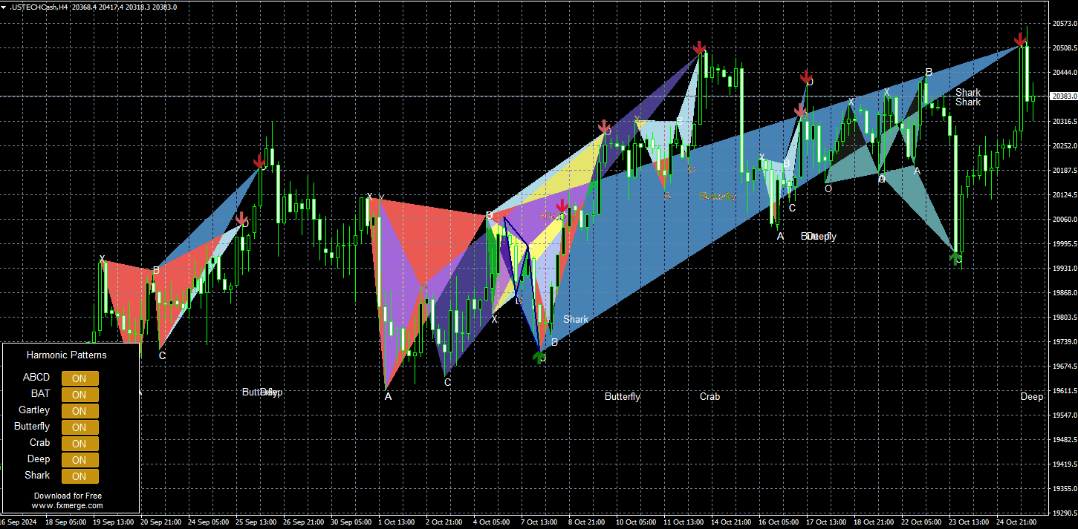Click the 30 Sep 05:00 time axis label
The height and width of the screenshot is (529, 1078).
(352, 522)
